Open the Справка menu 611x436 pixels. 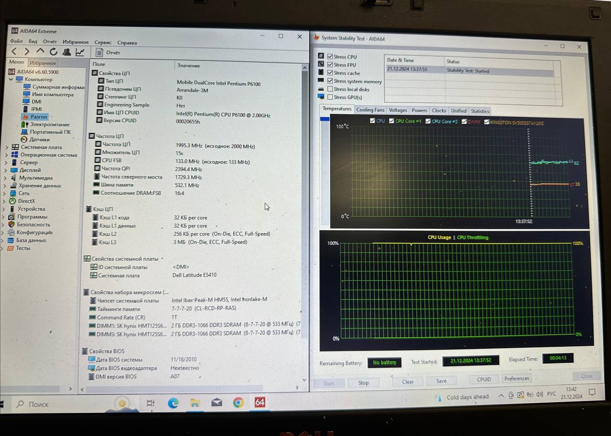click(x=127, y=43)
